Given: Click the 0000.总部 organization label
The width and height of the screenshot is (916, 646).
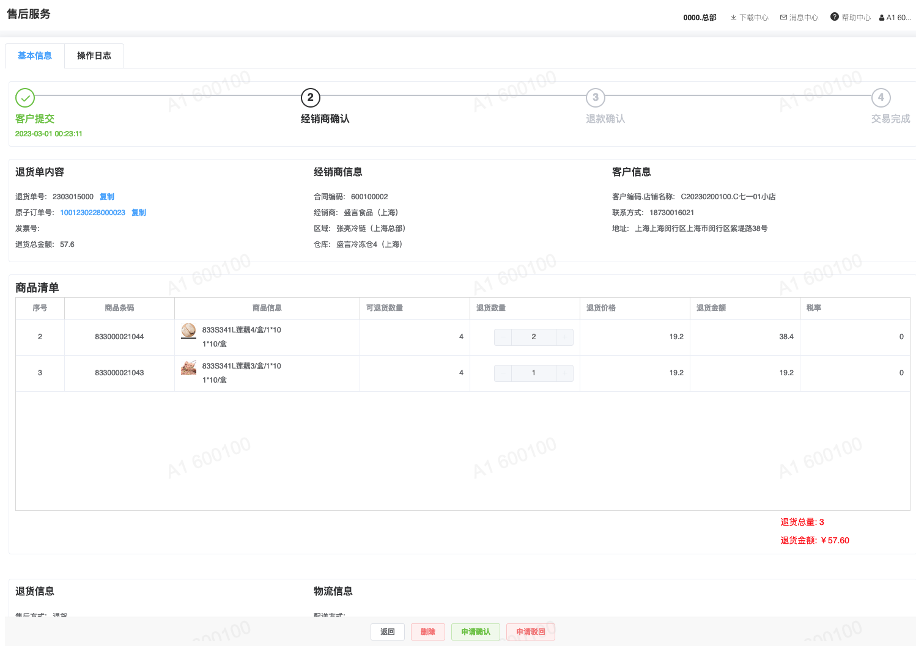Looking at the screenshot, I should 700,18.
